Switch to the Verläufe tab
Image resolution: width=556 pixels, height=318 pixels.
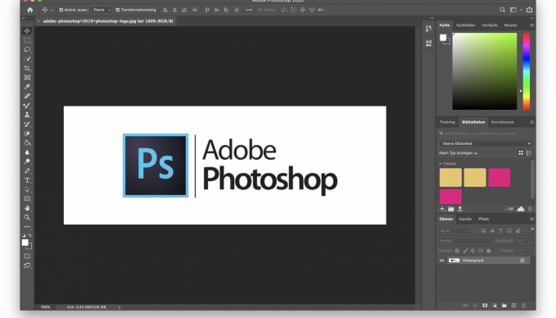490,25
